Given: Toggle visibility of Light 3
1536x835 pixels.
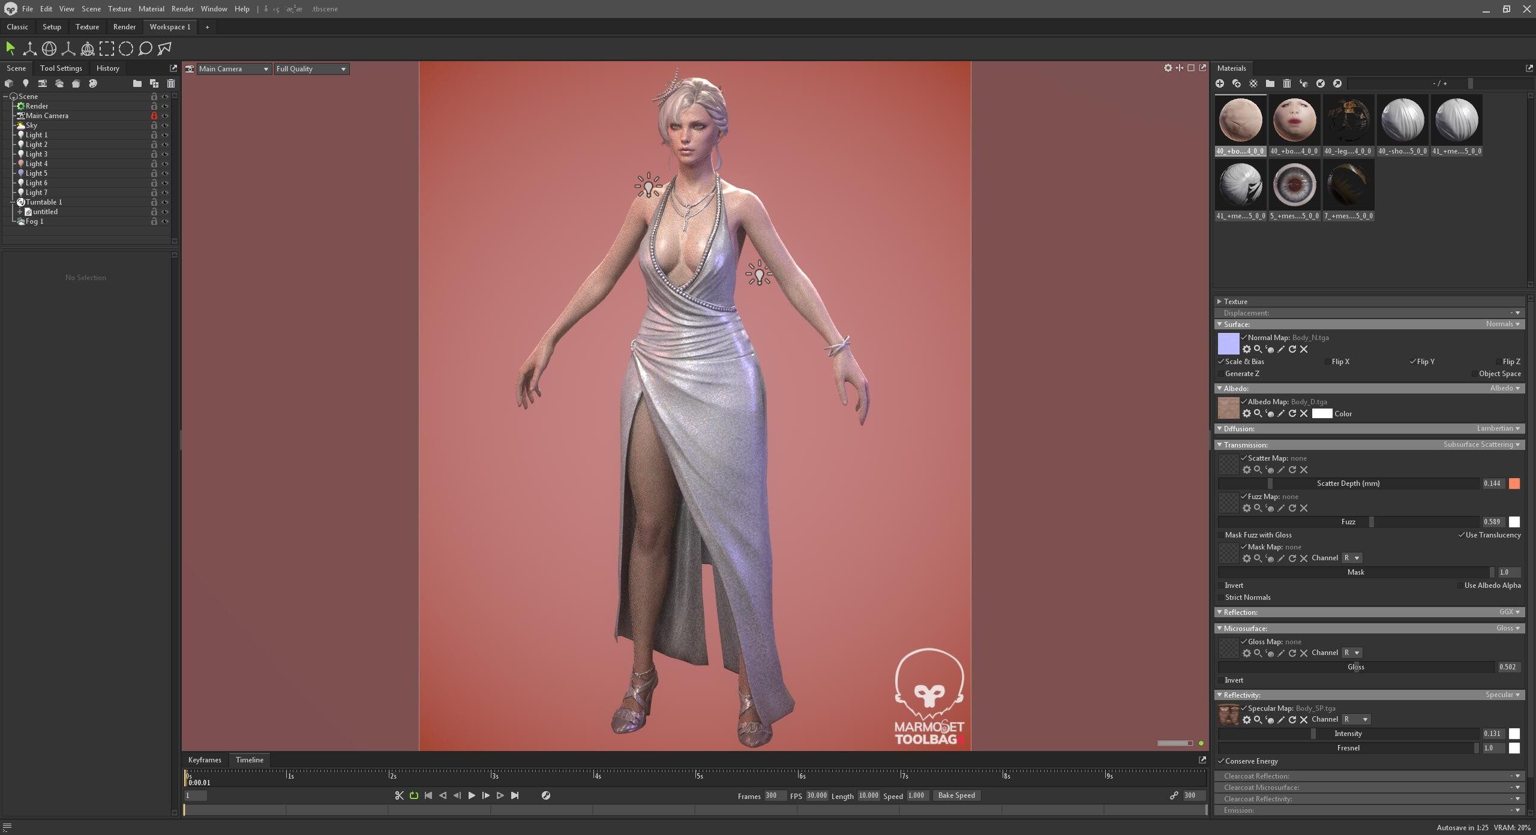Looking at the screenshot, I should coord(165,154).
